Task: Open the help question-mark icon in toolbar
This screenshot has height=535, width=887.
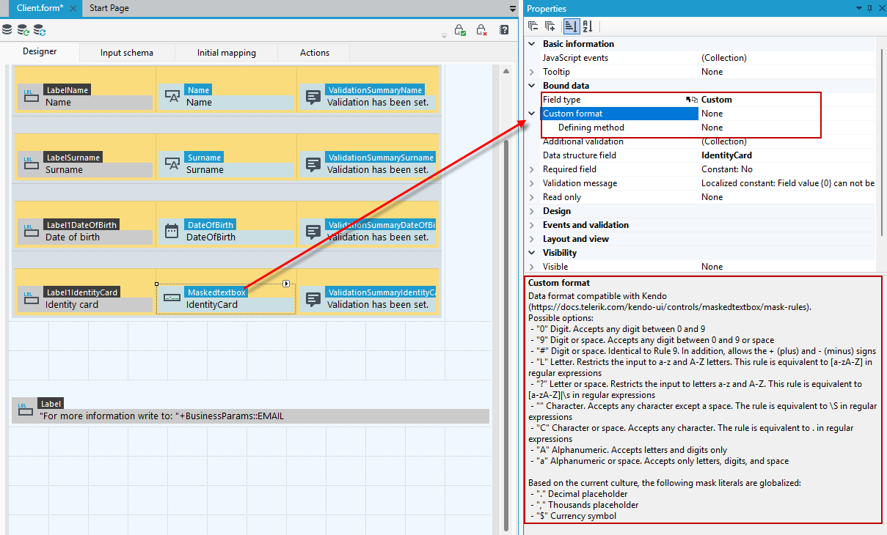Action: (504, 30)
